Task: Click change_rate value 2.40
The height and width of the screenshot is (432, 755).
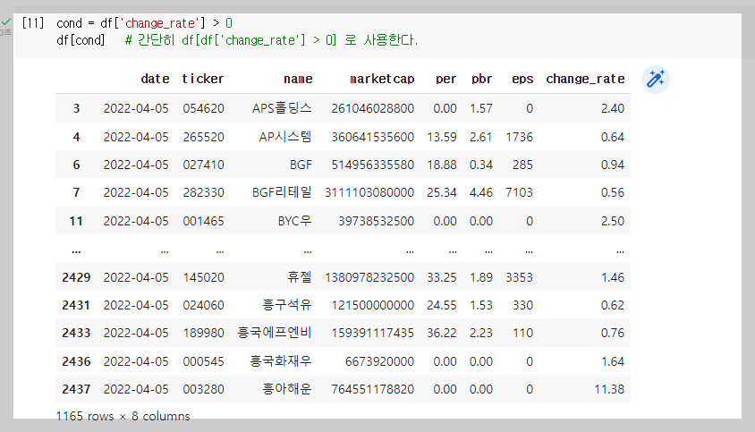Action: pyautogui.click(x=613, y=108)
